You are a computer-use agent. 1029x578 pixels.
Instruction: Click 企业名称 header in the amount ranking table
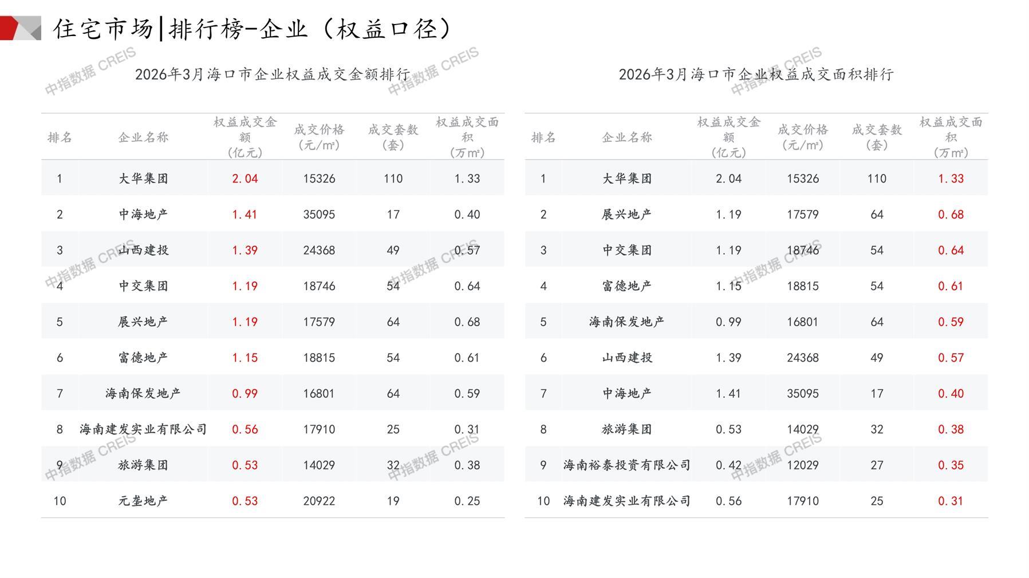tap(143, 137)
